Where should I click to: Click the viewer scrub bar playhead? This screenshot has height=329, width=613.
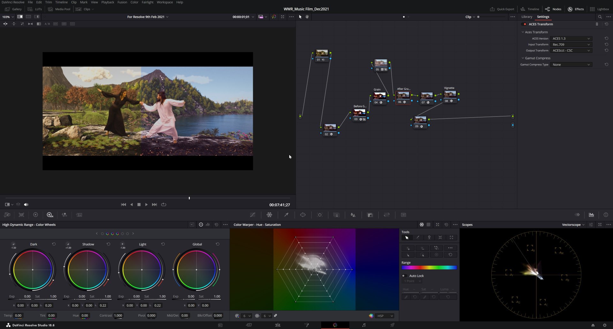[189, 198]
